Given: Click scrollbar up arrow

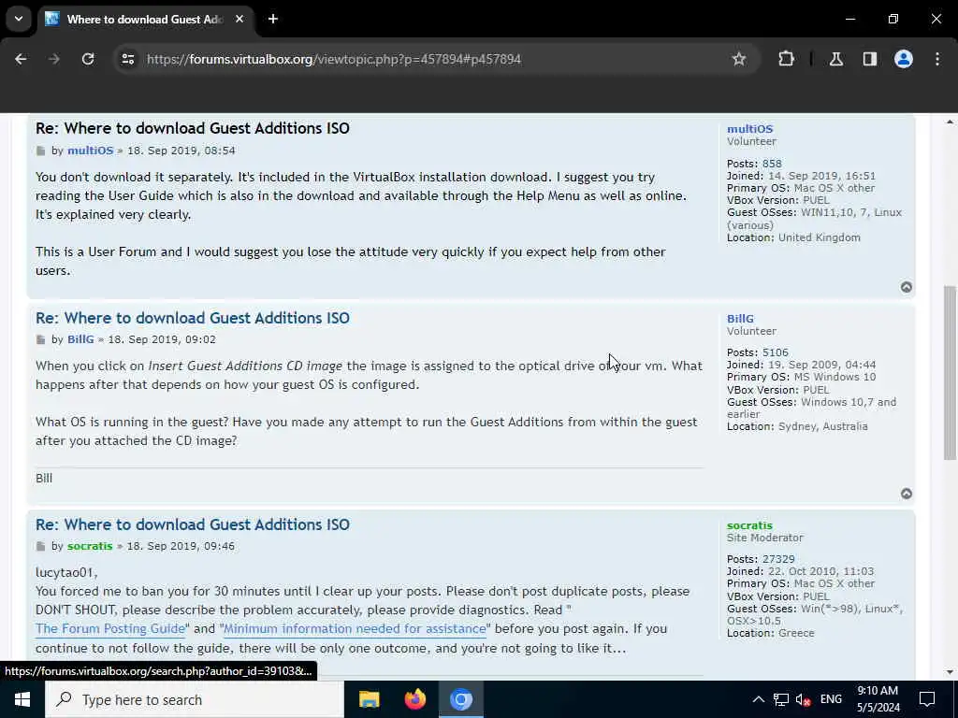Looking at the screenshot, I should coord(950,122).
